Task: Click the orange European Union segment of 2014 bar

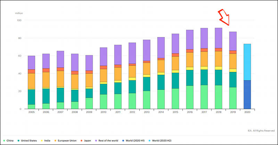Action: [x=161, y=66]
